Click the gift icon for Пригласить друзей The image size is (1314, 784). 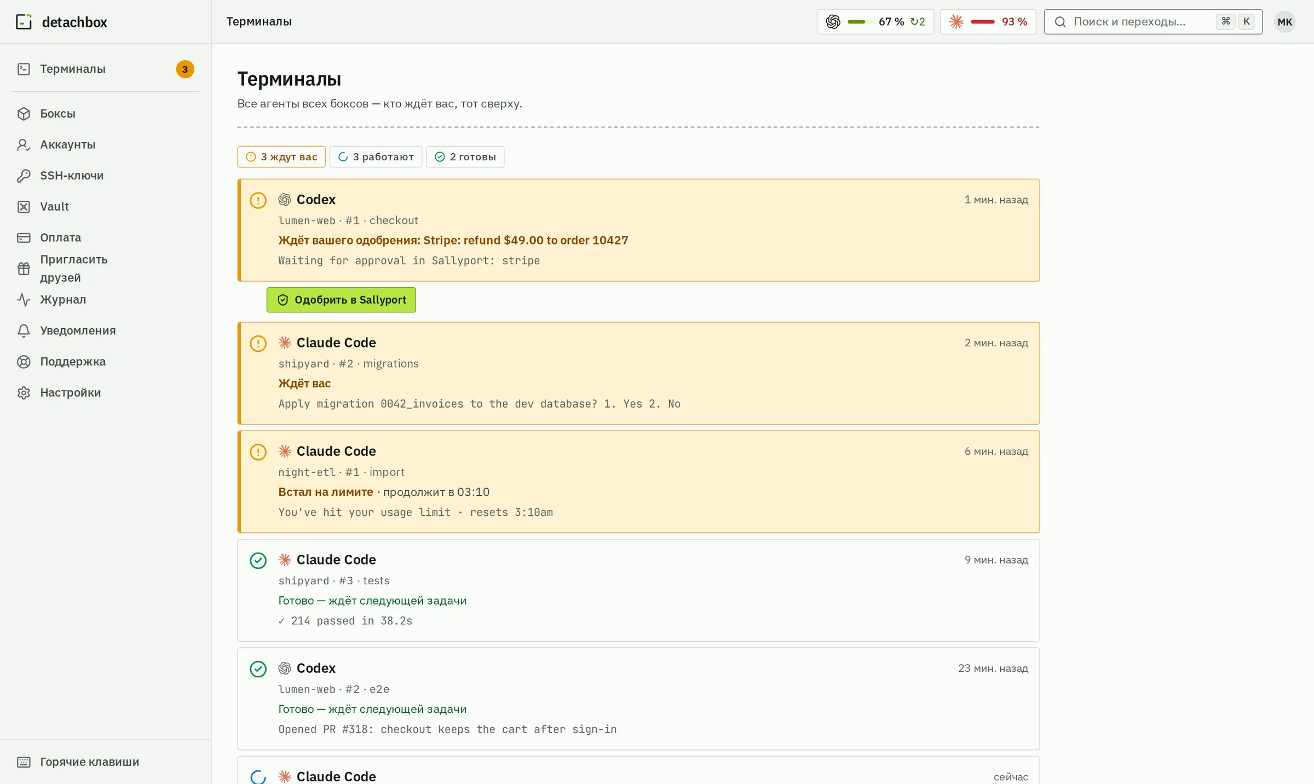(x=24, y=269)
